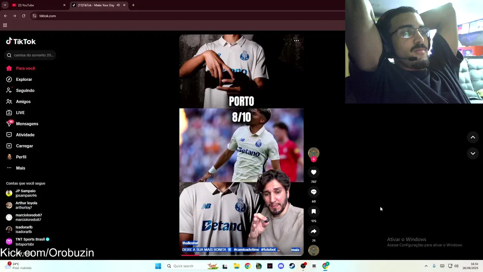This screenshot has width=483, height=272.
Task: Go to previous video with up chevron
Action: point(473,137)
